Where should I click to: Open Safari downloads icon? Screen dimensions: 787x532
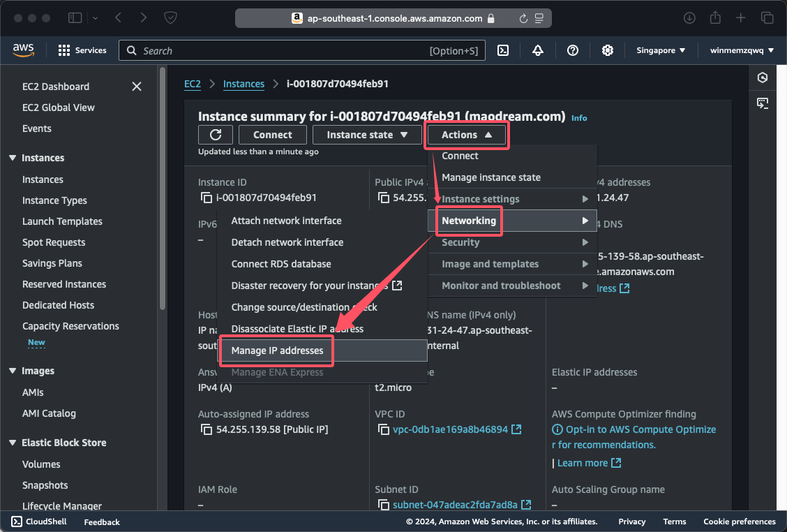pyautogui.click(x=689, y=18)
